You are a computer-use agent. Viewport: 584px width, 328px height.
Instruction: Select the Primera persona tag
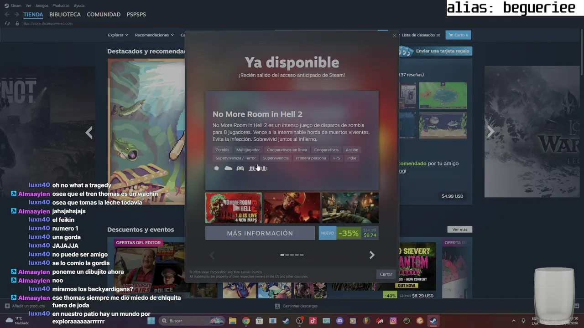click(311, 158)
